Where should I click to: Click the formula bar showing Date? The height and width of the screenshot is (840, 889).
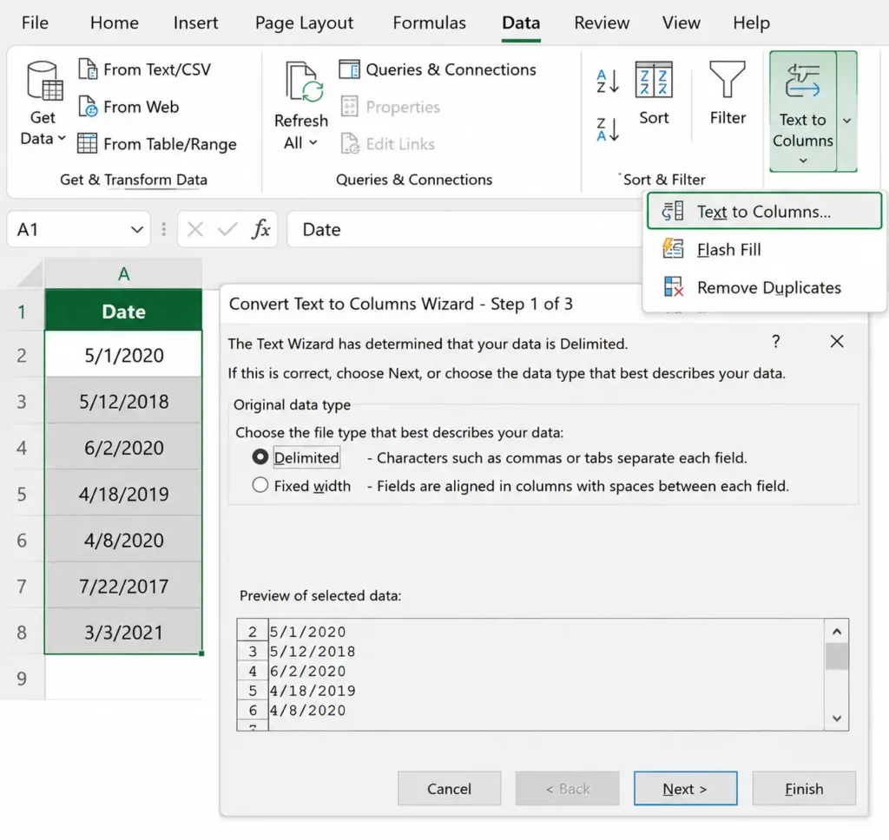click(x=465, y=230)
